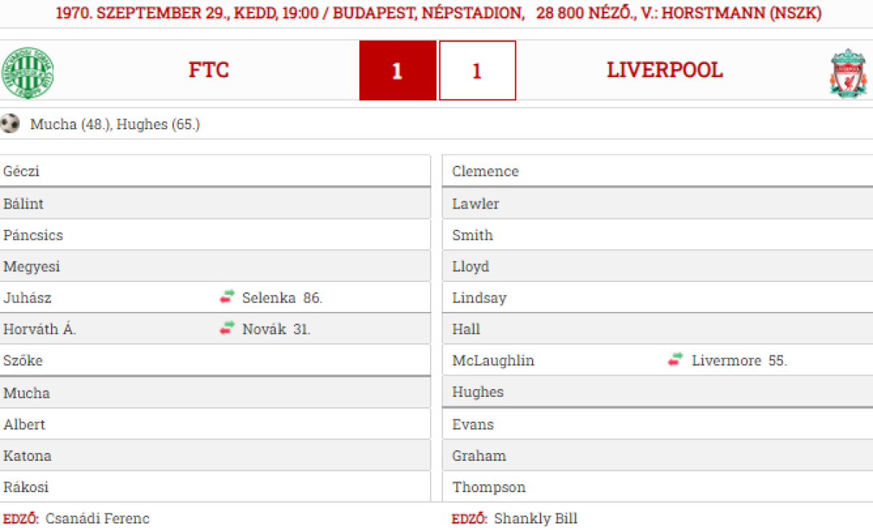Viewport: 873px width, 530px height.
Task: Click substitution arrows icon beside Selenka
Action: 228,297
